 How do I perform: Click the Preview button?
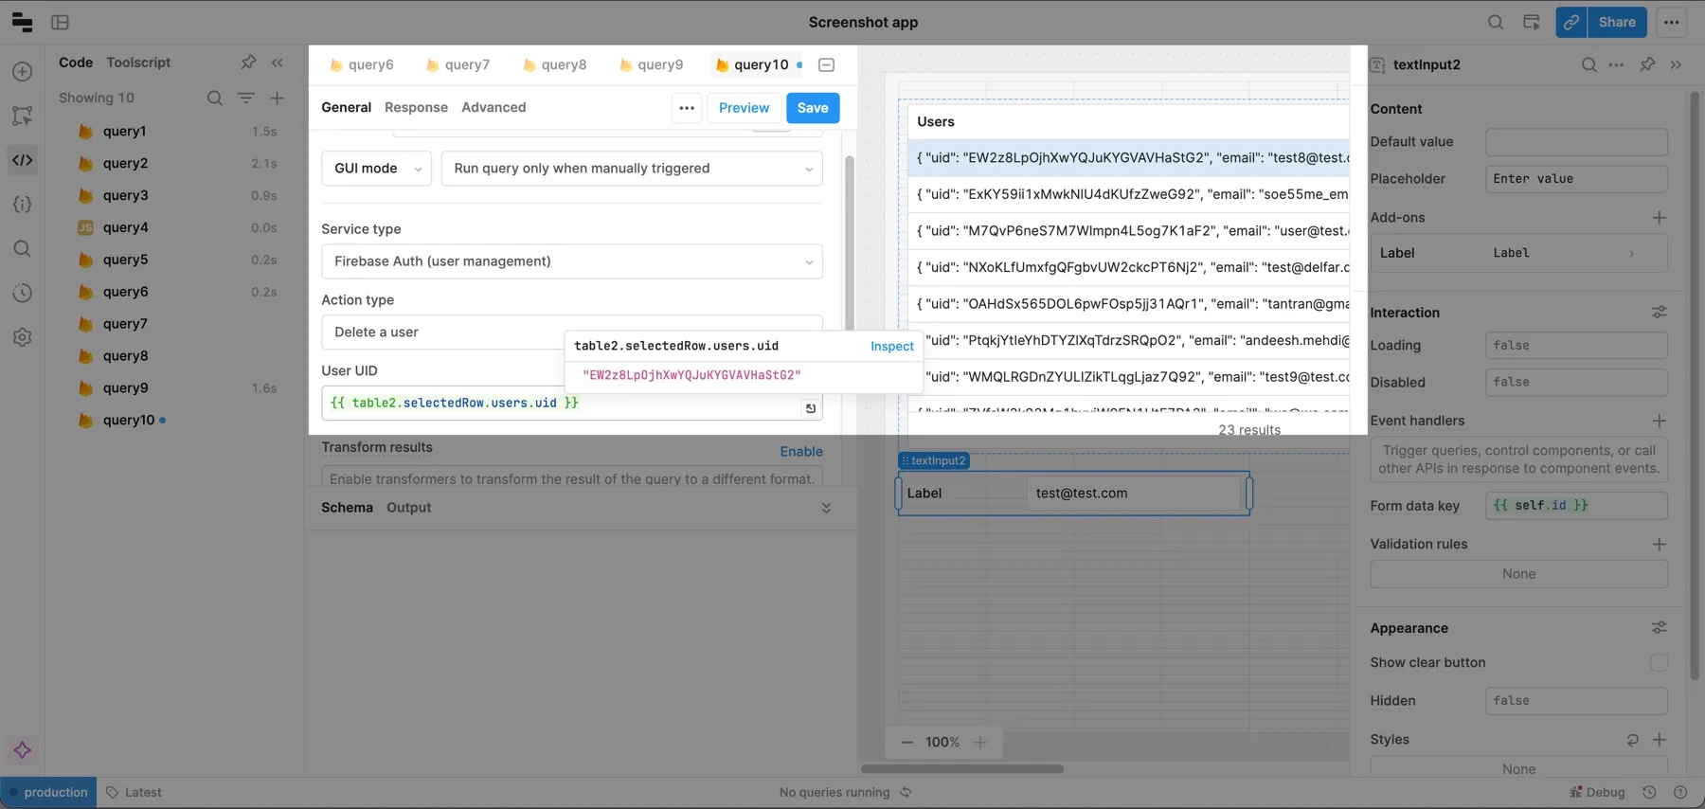[744, 108]
